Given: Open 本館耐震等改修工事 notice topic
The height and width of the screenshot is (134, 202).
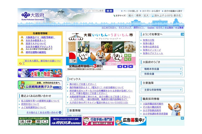Looking at the screenshot, I should [x=100, y=98].
